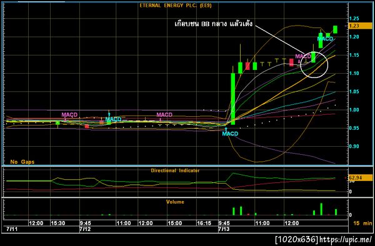Click the No Gaps label
The height and width of the screenshot is (246, 375).
pos(22,162)
